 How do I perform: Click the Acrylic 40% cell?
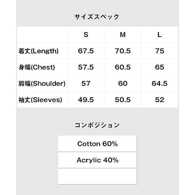(x=97, y=160)
